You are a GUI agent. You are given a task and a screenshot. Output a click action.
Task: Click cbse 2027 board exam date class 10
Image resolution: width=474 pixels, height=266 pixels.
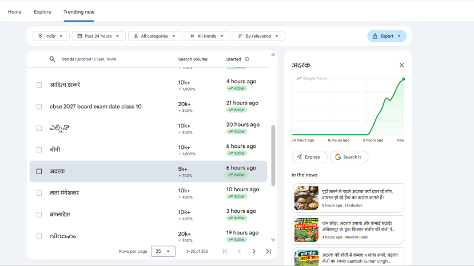(x=95, y=107)
